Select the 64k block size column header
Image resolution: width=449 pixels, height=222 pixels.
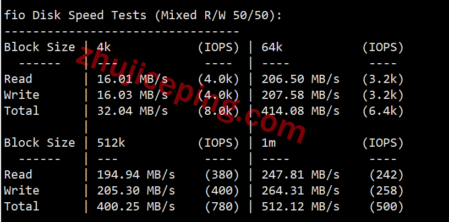[272, 47]
